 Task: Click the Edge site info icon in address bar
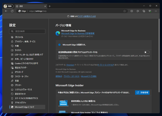click(x=22, y=11)
